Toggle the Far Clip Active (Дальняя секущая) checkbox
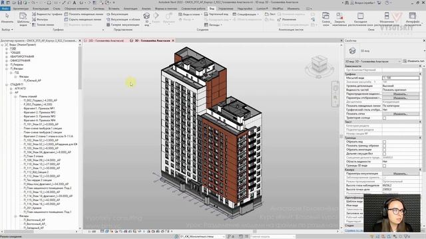The width and height of the screenshot is (426, 239). click(384, 153)
